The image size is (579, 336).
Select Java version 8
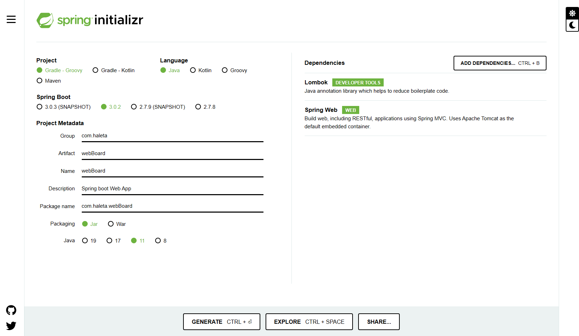click(x=161, y=241)
